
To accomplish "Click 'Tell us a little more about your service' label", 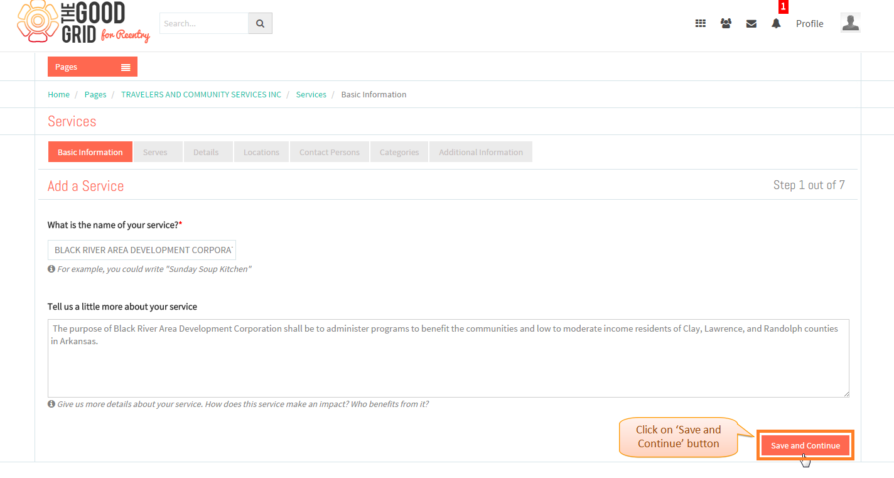I will 122,307.
